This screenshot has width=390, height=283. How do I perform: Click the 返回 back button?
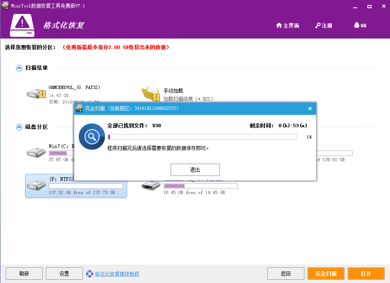[x=285, y=274]
